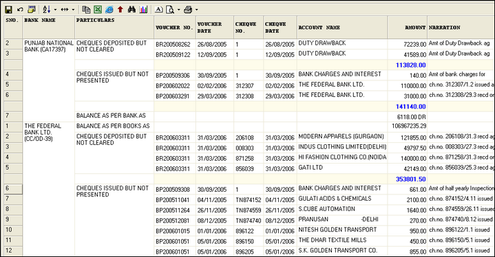This screenshot has width=495, height=257.
Task: Click the CHEQUE NO. column header
Action: point(249,27)
